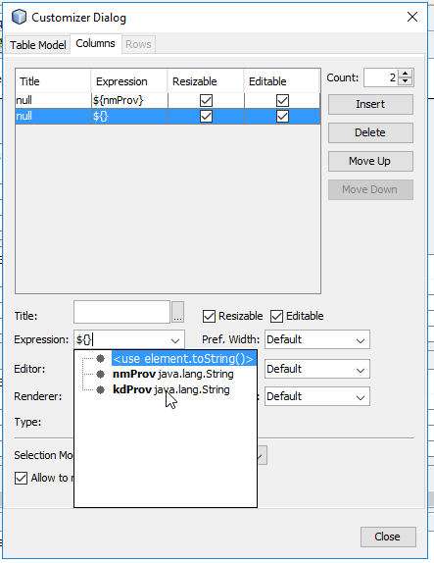This screenshot has width=434, height=563.
Task: Switch to the Table Model tab
Action: tap(37, 45)
